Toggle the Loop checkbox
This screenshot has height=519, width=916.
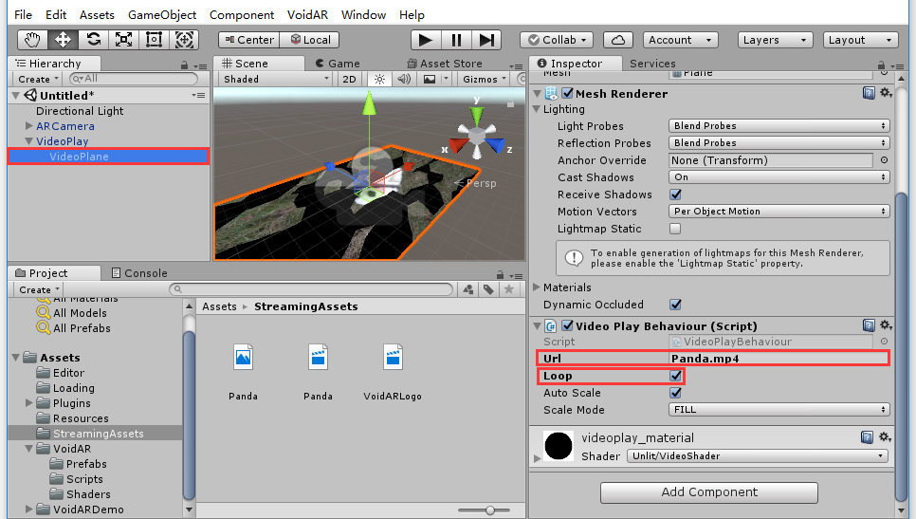pos(676,376)
